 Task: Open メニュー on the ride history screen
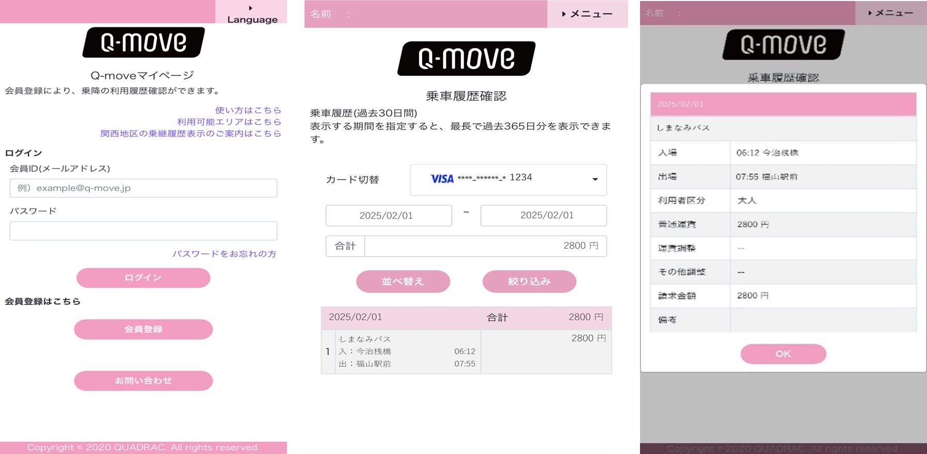pyautogui.click(x=587, y=14)
